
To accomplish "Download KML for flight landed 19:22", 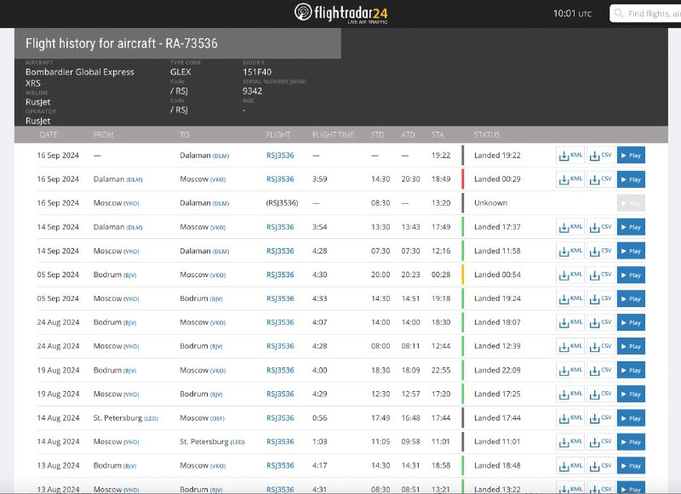I will coord(570,156).
